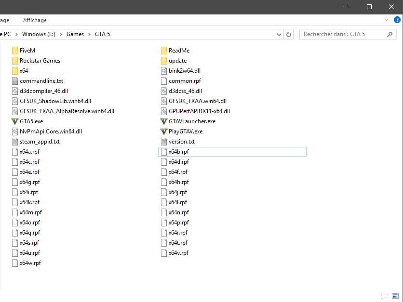The width and height of the screenshot is (403, 302).
Task: Click the d3dcompiler_46.dll file icon
Action: pyautogui.click(x=15, y=91)
